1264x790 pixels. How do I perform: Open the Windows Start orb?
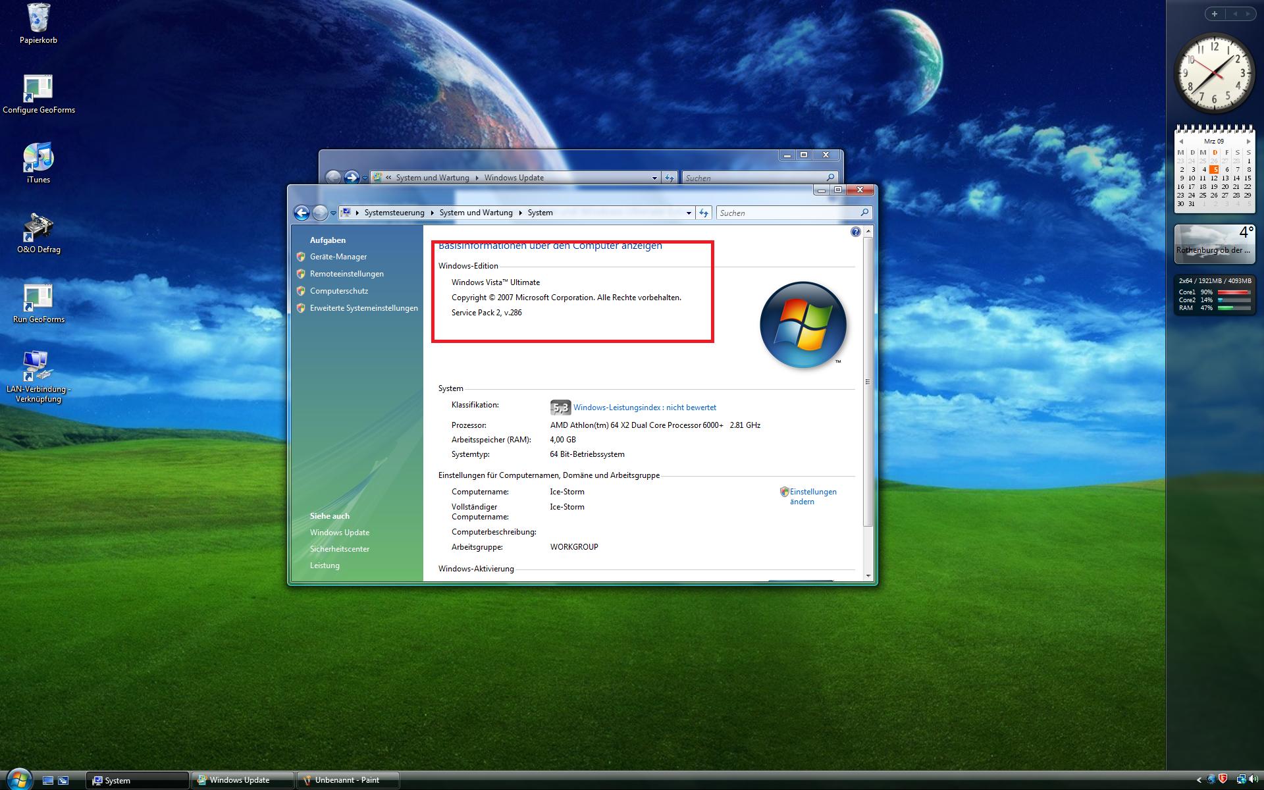click(x=18, y=779)
